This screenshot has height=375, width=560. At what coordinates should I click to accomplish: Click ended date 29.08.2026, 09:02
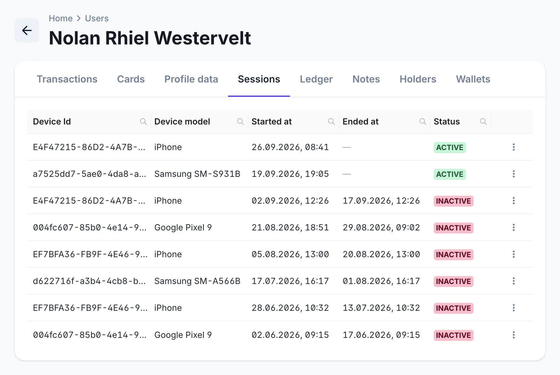coord(381,227)
